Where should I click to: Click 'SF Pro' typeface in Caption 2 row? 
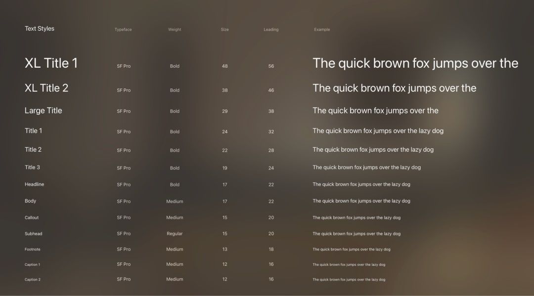[124, 279]
